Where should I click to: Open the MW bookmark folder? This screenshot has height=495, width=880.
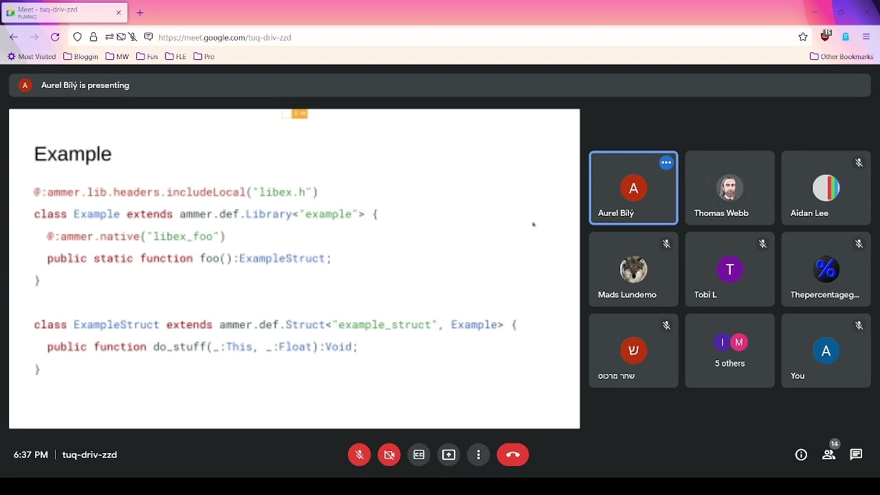point(118,57)
